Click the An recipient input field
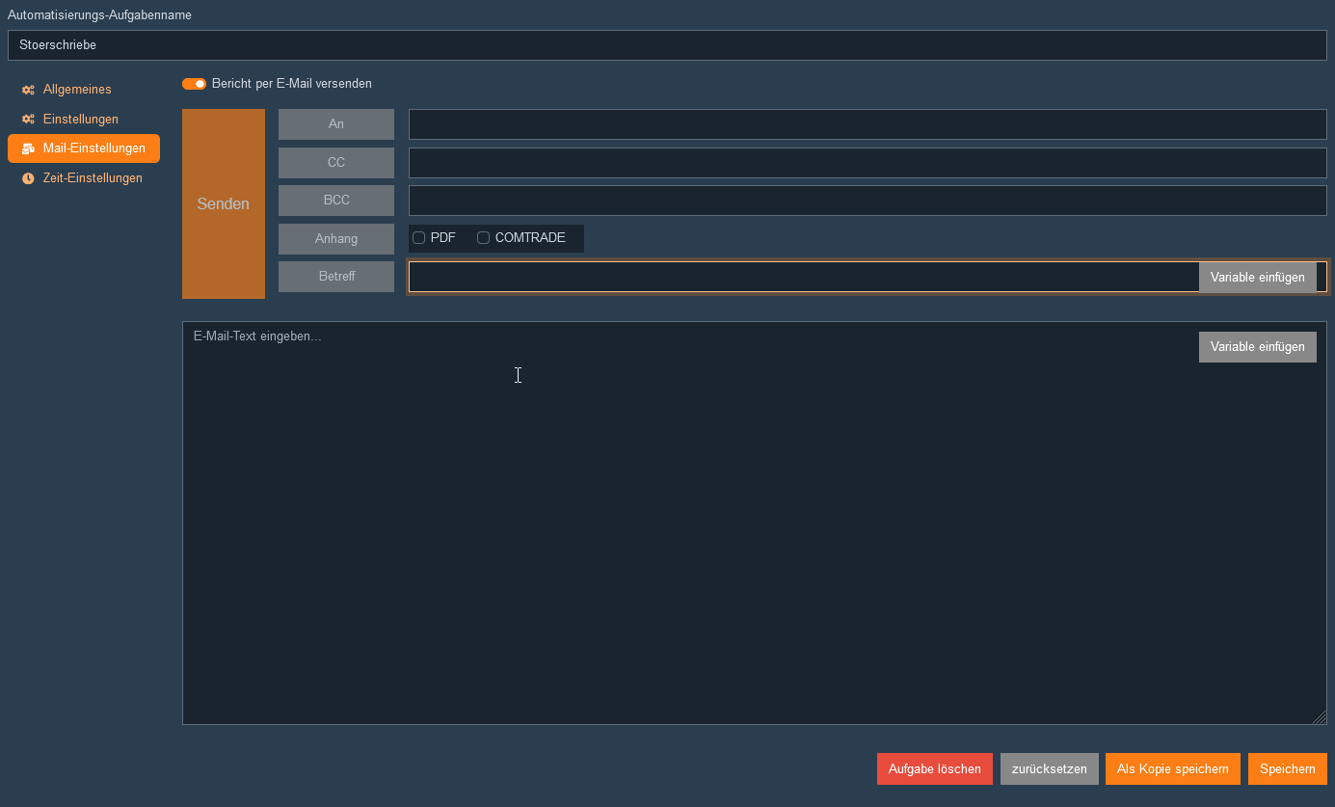 coord(868,124)
